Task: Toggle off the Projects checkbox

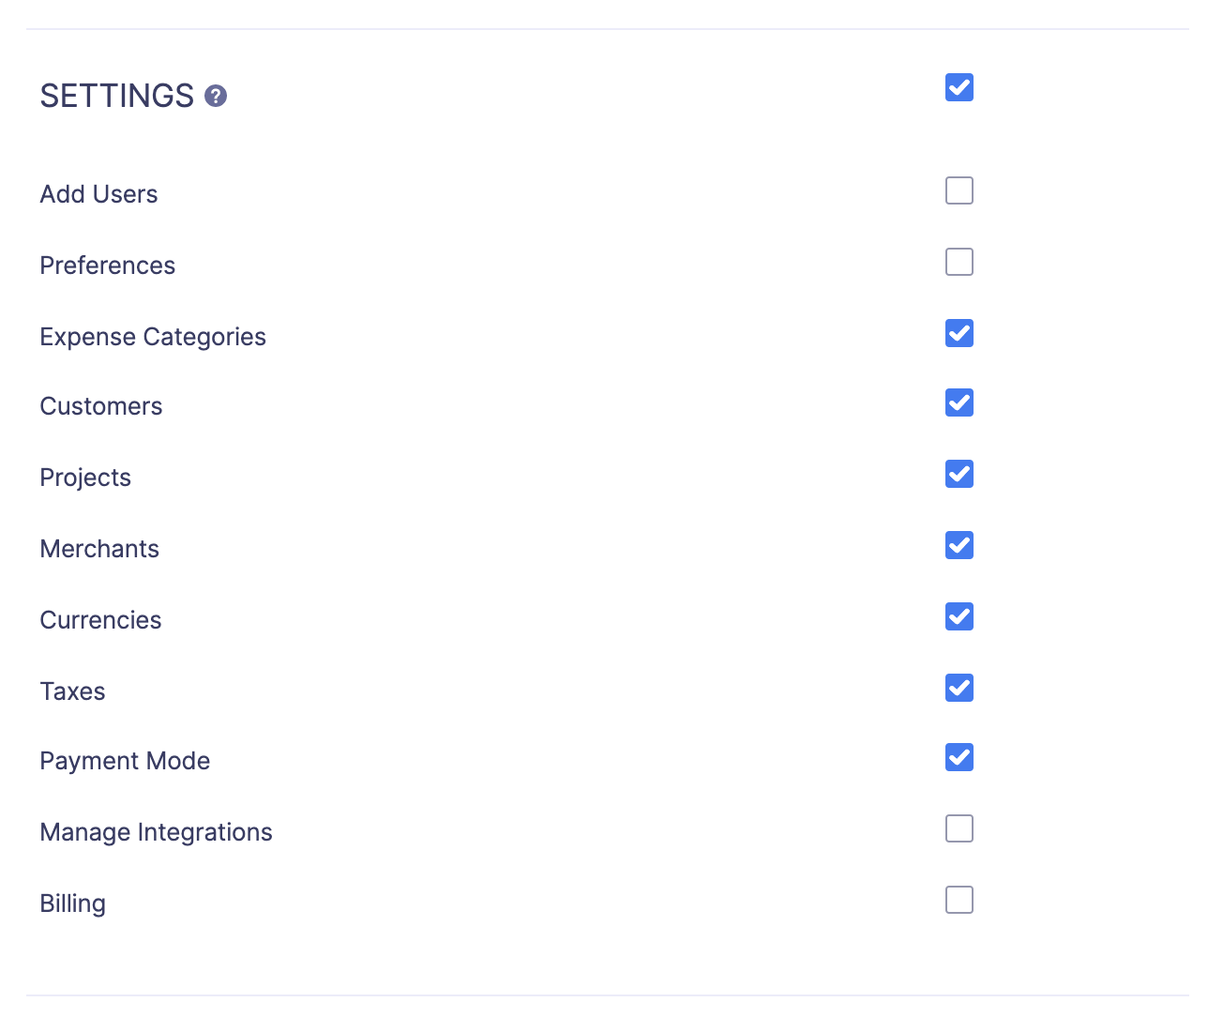Action: tap(959, 474)
